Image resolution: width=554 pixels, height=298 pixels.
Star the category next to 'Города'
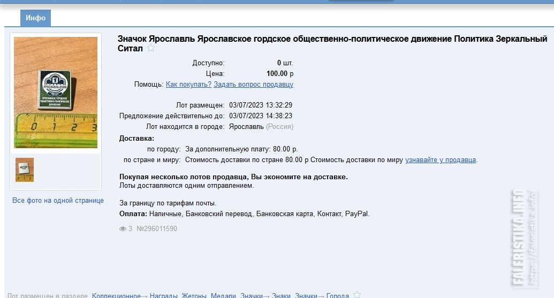(357, 295)
